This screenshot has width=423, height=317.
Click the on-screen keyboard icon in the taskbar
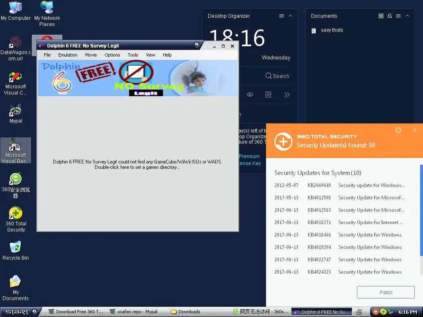(359, 312)
